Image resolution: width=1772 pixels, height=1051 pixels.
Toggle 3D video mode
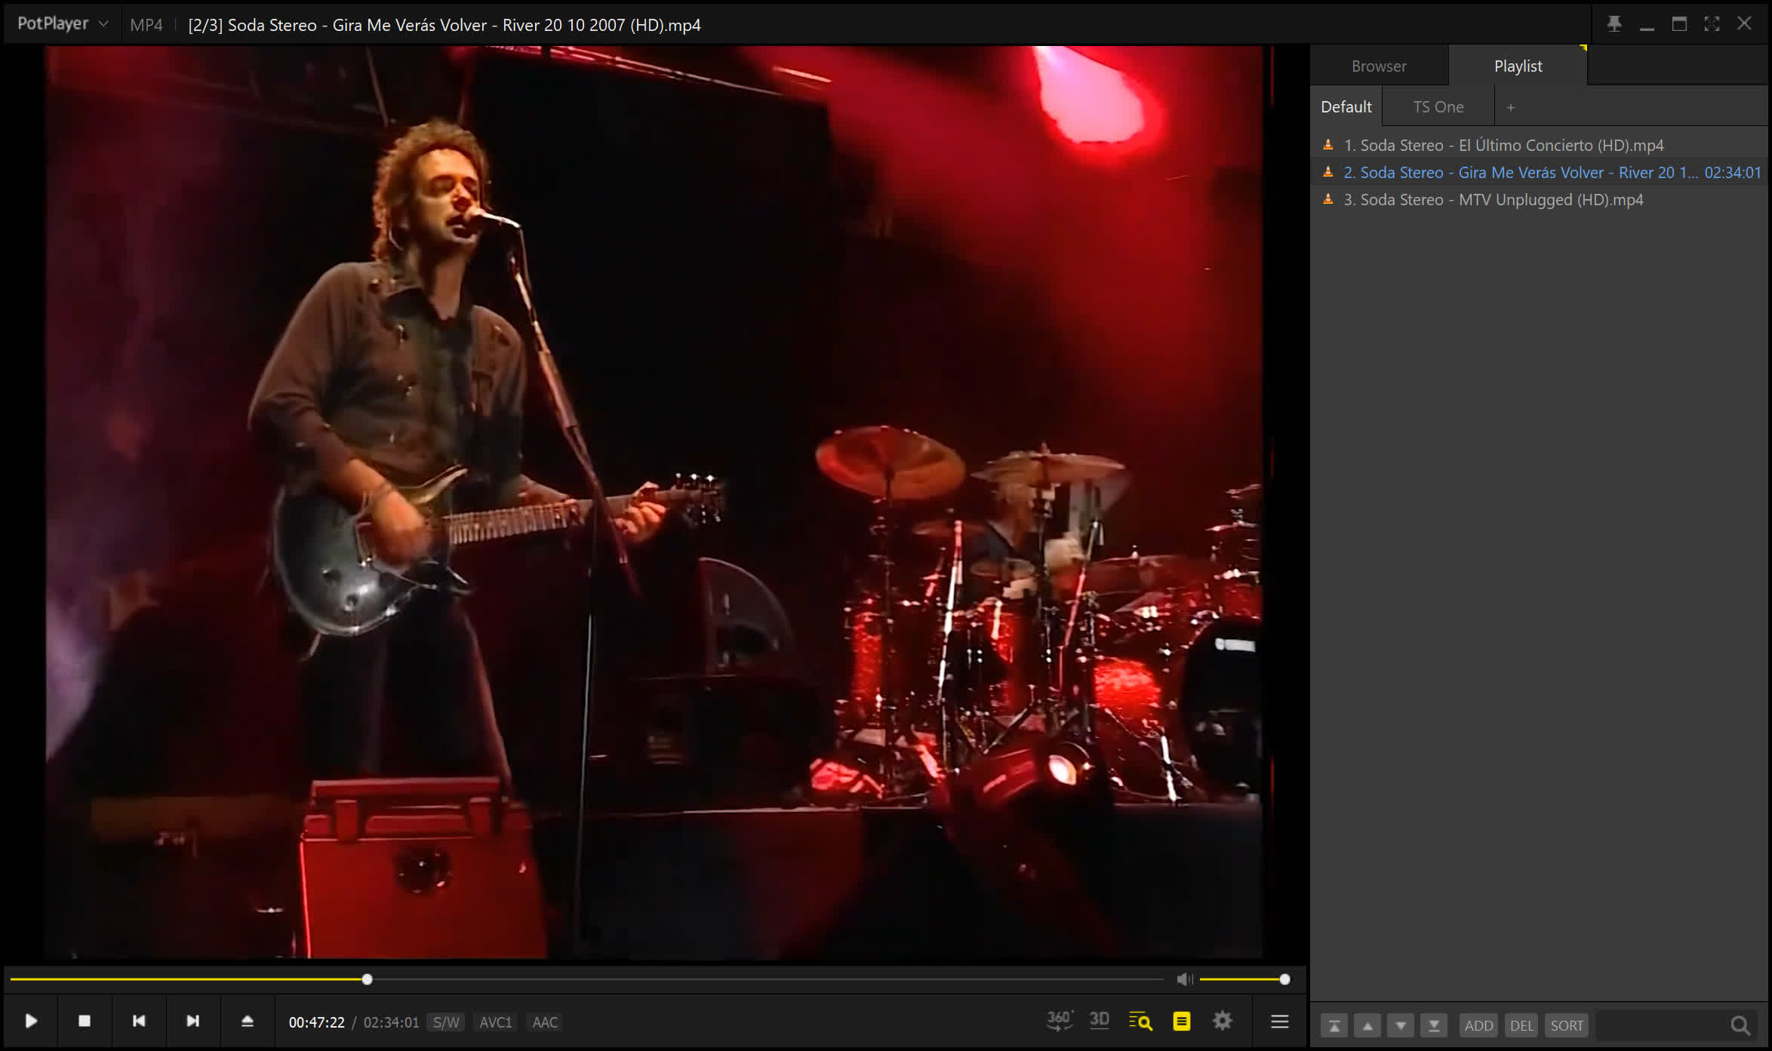click(x=1100, y=1021)
